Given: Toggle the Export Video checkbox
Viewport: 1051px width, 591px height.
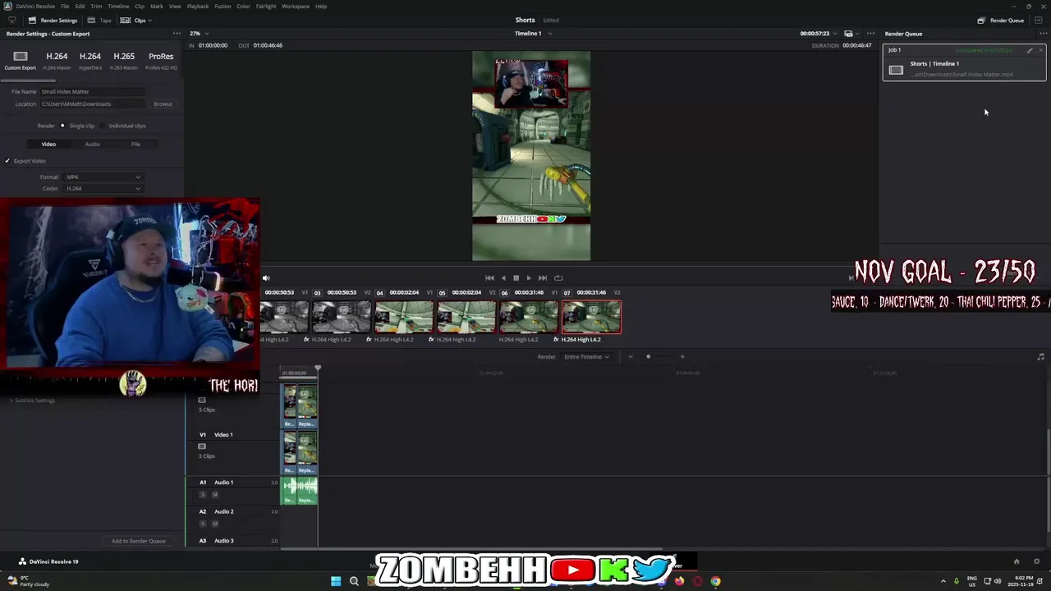Looking at the screenshot, I should (7, 161).
